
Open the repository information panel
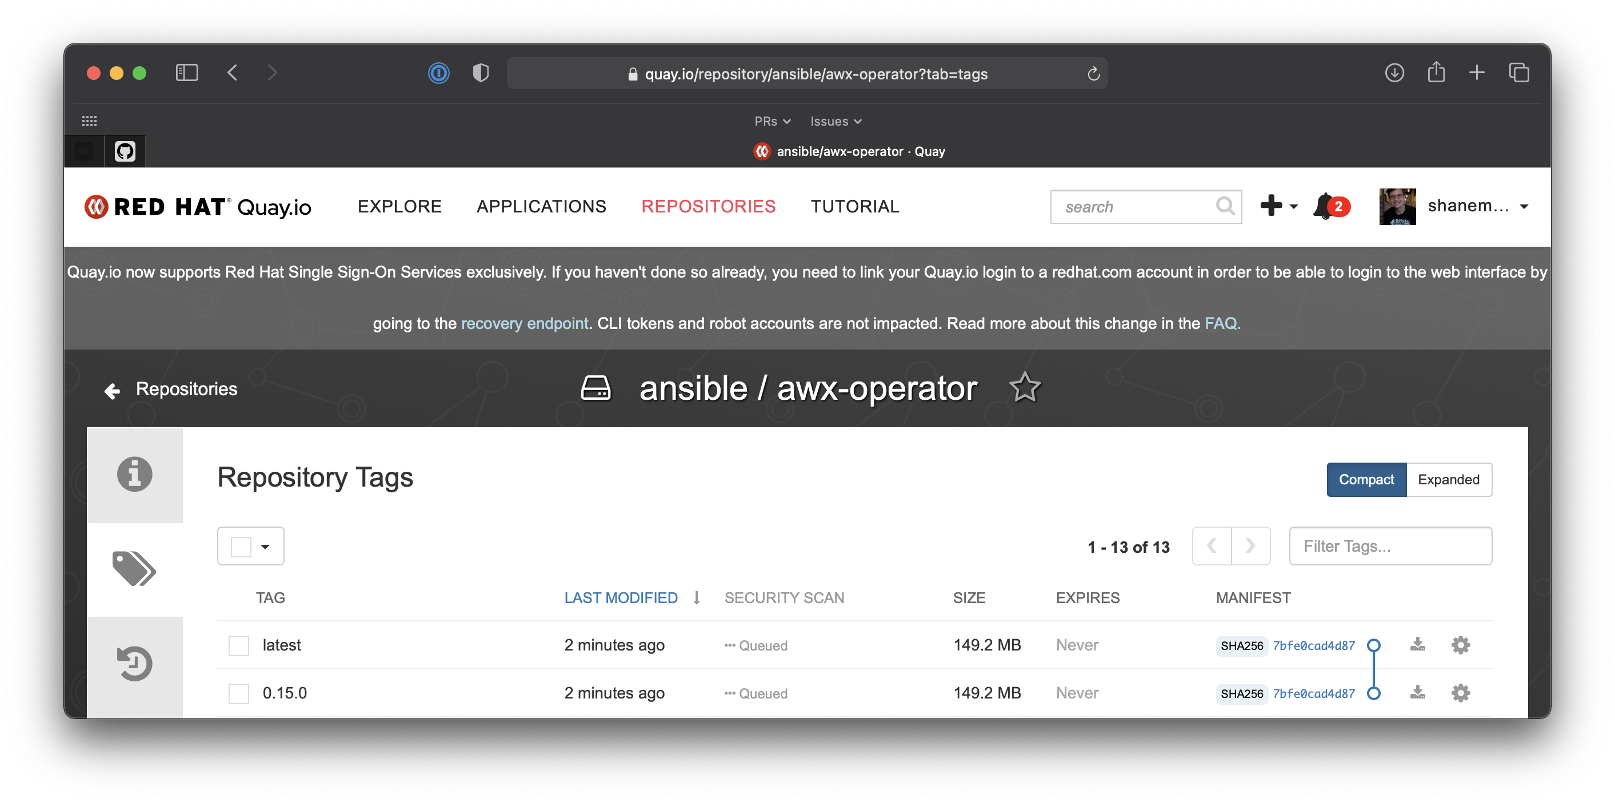135,474
